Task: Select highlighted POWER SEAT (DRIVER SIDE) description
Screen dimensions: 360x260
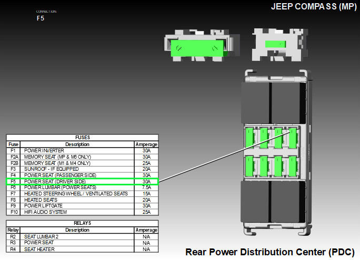Action: (x=55, y=181)
